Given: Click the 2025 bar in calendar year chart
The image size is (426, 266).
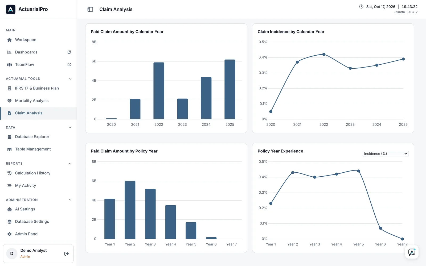Looking at the screenshot, I should (x=230, y=89).
